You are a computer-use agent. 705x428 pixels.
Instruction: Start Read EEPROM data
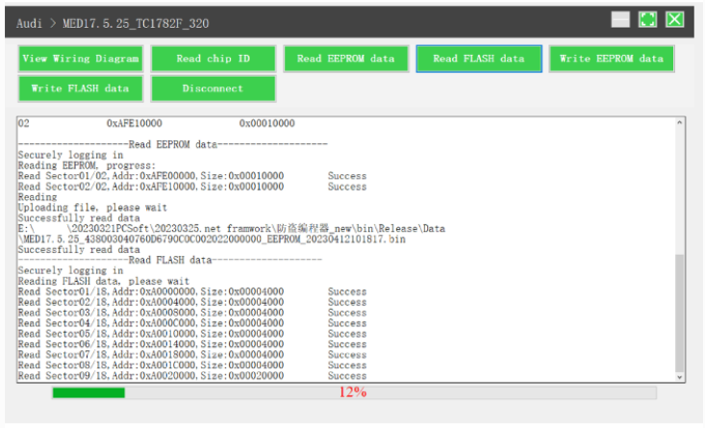point(346,59)
